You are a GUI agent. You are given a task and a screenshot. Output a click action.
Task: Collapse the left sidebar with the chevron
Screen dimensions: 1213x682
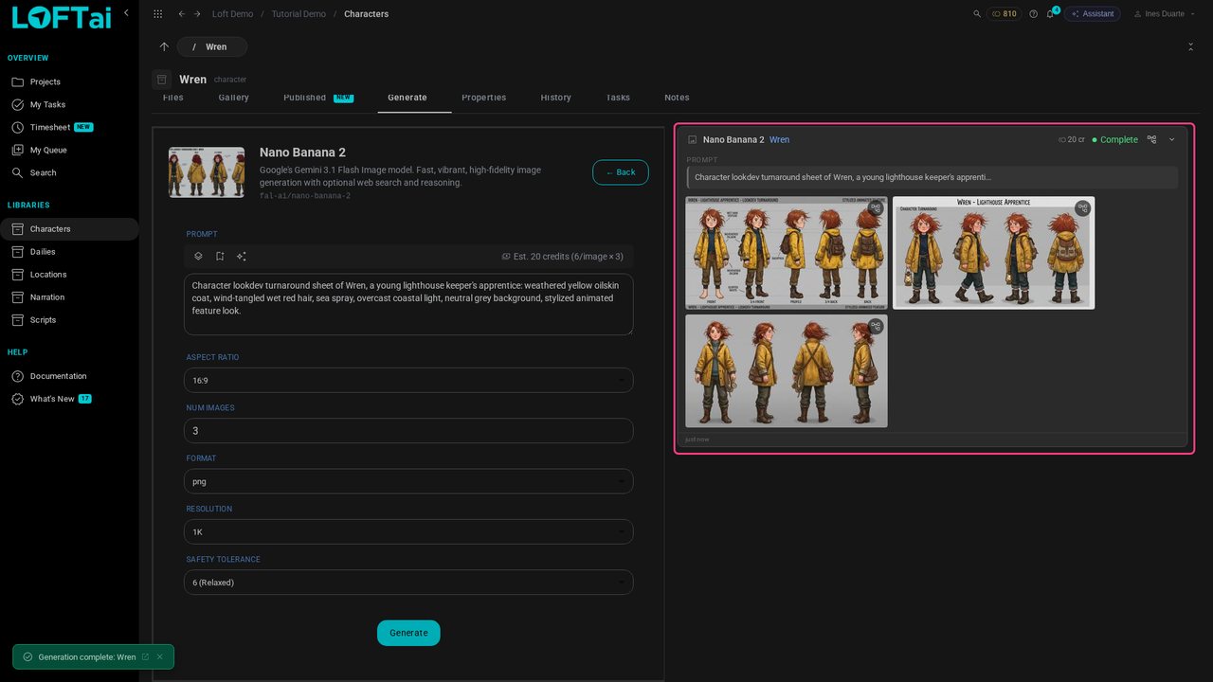126,12
